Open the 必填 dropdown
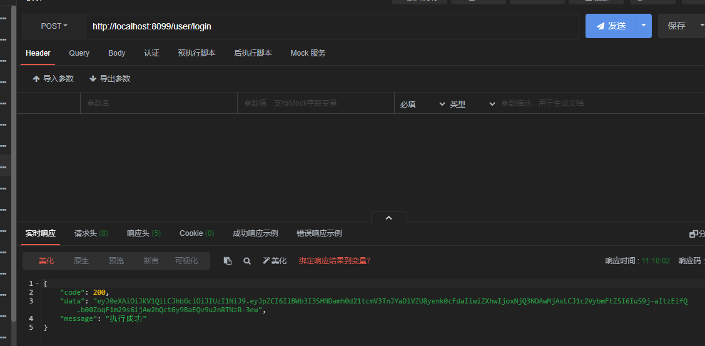The image size is (705, 346). (x=422, y=104)
